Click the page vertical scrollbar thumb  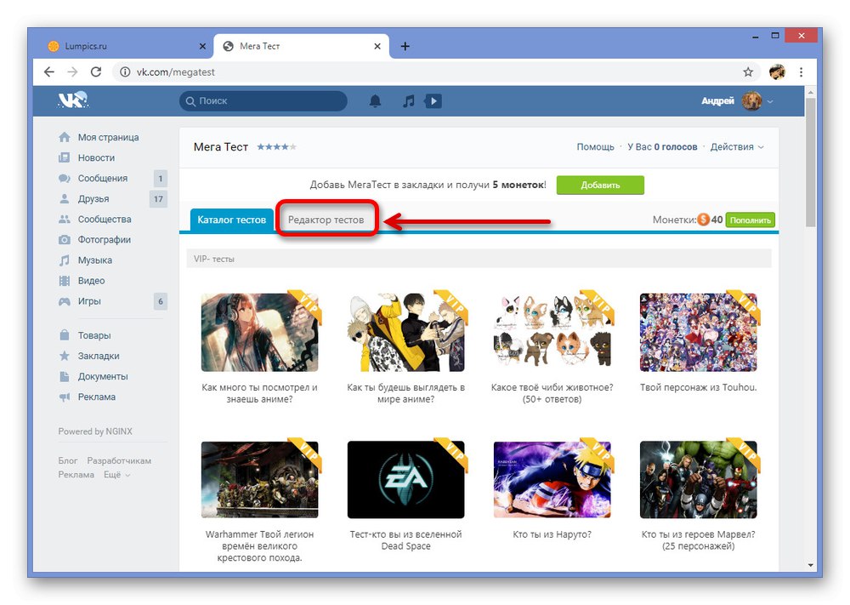coord(810,163)
